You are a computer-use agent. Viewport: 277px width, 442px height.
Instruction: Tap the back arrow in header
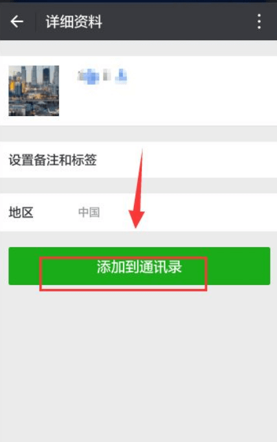point(17,21)
